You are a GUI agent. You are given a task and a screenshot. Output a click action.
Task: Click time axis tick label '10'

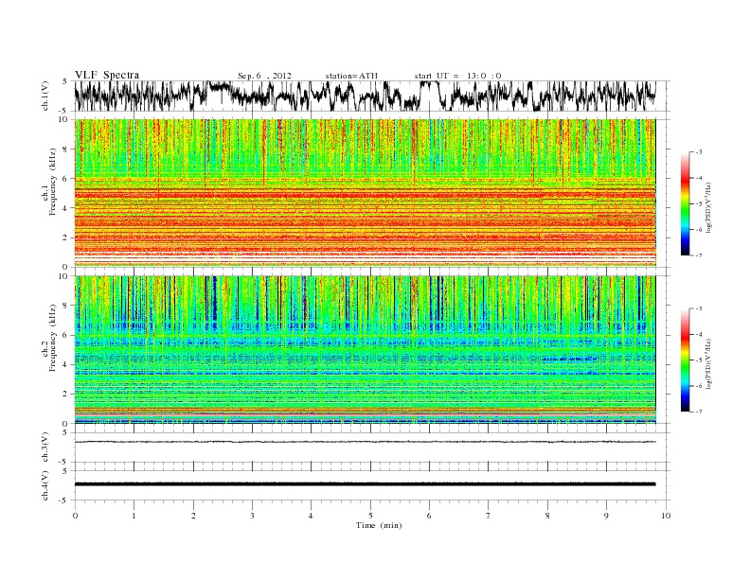pos(666,516)
